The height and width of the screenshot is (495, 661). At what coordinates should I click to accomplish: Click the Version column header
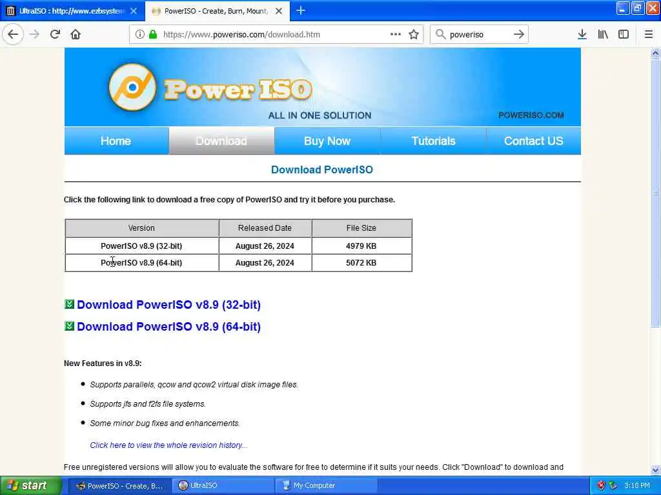point(141,228)
